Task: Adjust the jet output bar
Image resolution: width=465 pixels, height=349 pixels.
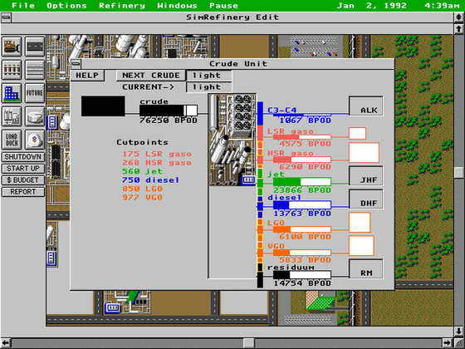Action: [302, 181]
